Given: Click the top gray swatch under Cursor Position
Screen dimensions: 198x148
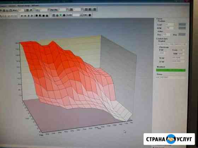Looking at the screenshot, I should coord(182,24).
